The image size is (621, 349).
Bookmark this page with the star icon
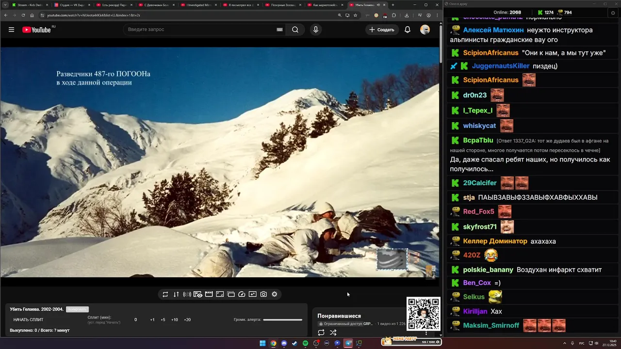point(355,15)
